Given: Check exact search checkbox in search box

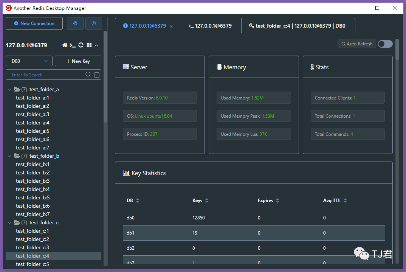Looking at the screenshot, I should (97, 75).
